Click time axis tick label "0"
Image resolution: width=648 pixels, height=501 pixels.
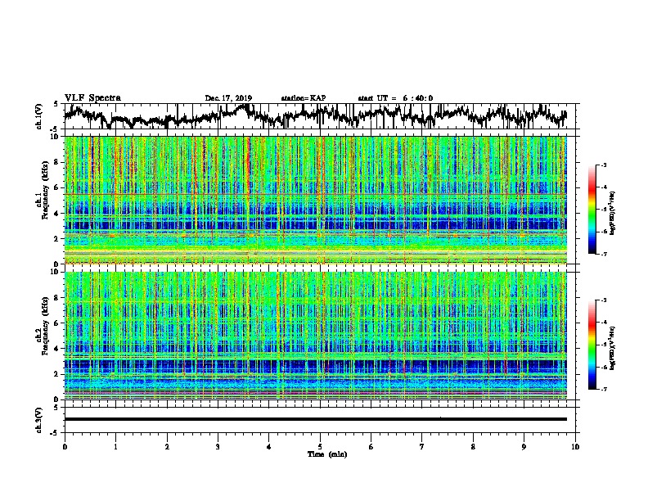65,447
